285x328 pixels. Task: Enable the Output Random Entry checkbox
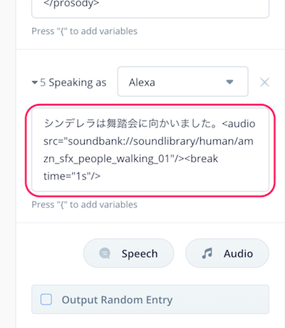46,299
